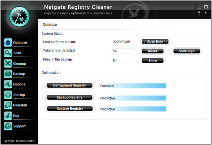This screenshot has height=145, width=212.
Task: Click the 'System Status:' section label
Action: [x=53, y=34]
